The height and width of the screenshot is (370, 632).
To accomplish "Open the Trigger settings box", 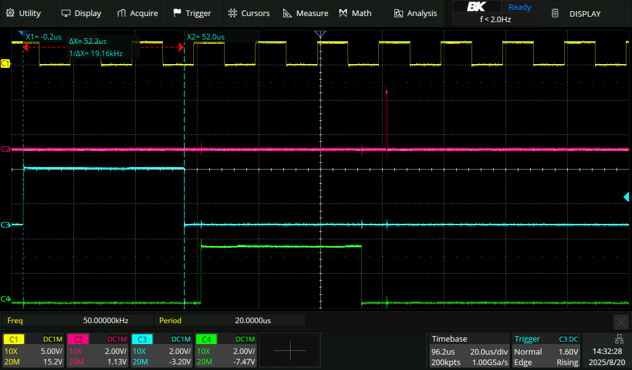I will (546, 350).
